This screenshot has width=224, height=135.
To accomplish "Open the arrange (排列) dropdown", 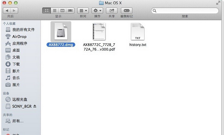I will [x=83, y=11].
